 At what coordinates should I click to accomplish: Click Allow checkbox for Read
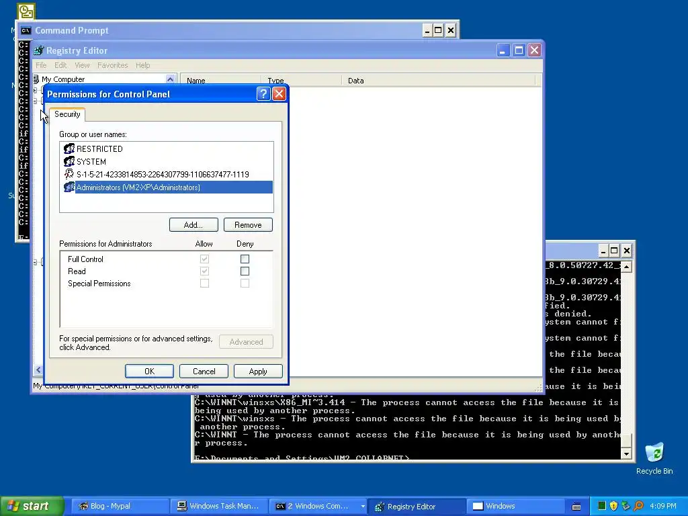[x=204, y=271]
